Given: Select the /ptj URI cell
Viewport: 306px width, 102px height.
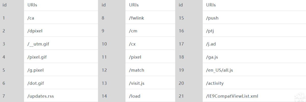Looking at the screenshot, I should click(210, 31).
